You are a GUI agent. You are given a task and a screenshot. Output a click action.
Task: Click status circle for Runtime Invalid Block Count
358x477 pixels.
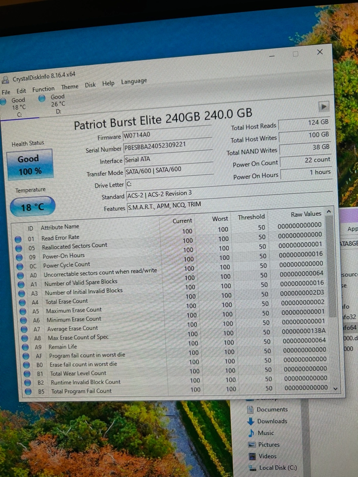click(x=28, y=383)
